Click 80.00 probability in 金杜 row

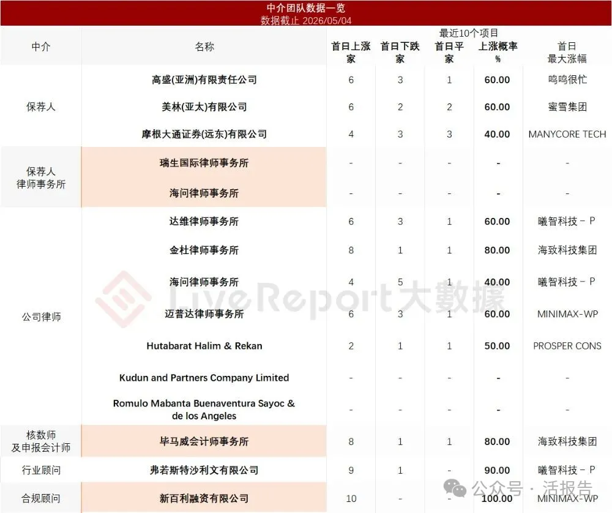pos(497,250)
